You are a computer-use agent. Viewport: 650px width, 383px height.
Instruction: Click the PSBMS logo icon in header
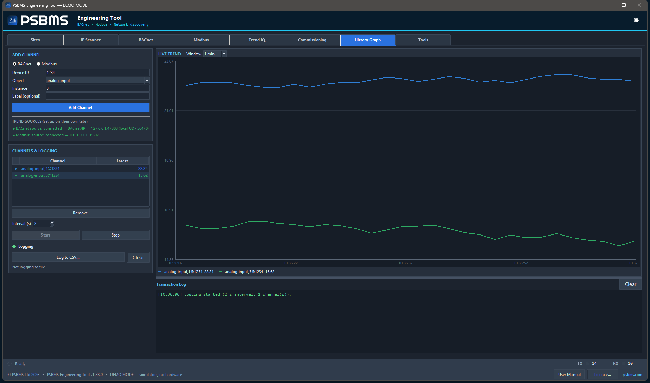click(x=13, y=20)
